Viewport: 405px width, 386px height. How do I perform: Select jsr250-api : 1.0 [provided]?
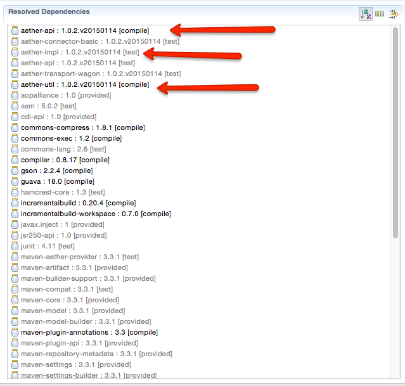pyautogui.click(x=64, y=235)
